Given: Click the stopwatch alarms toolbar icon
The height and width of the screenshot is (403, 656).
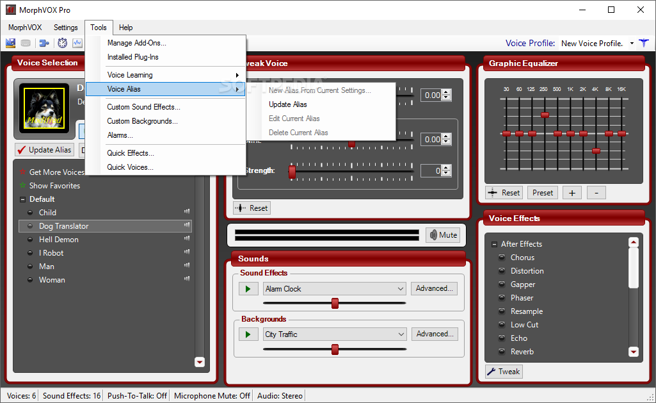Looking at the screenshot, I should (x=62, y=43).
